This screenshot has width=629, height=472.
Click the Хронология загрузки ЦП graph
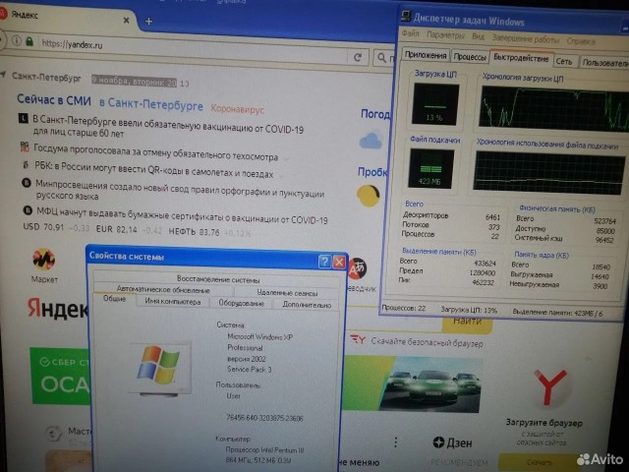554,109
